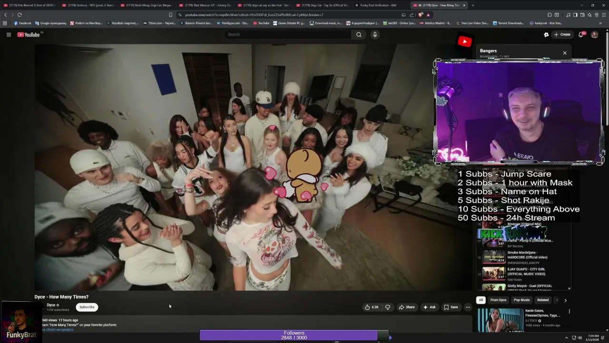Image resolution: width=609 pixels, height=343 pixels.
Task: Open the apps grid in the bookmarks bar
Action: tap(5, 23)
